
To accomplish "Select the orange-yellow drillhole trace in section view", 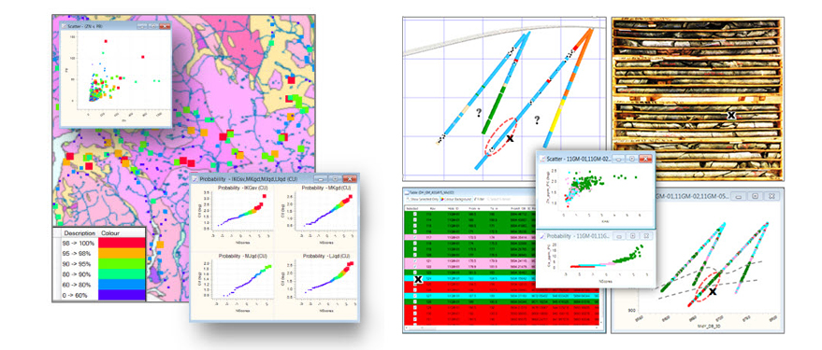I will coord(569,88).
